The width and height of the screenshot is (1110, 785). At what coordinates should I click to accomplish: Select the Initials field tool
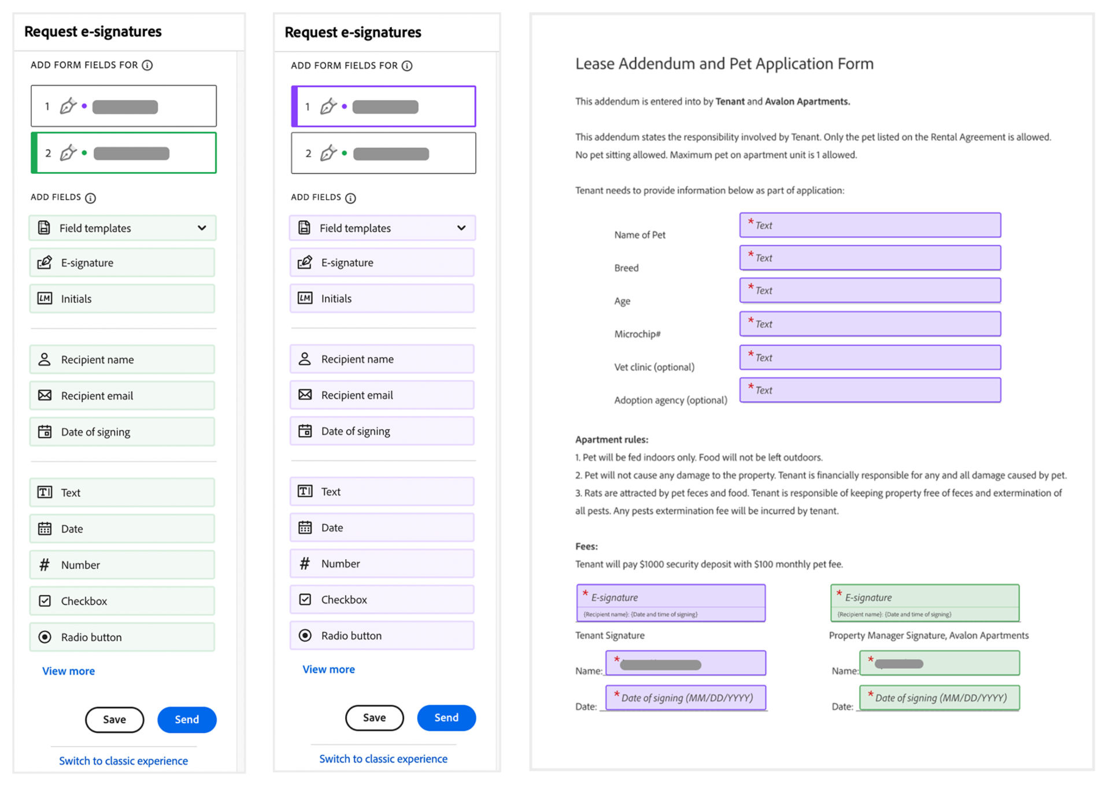[122, 299]
